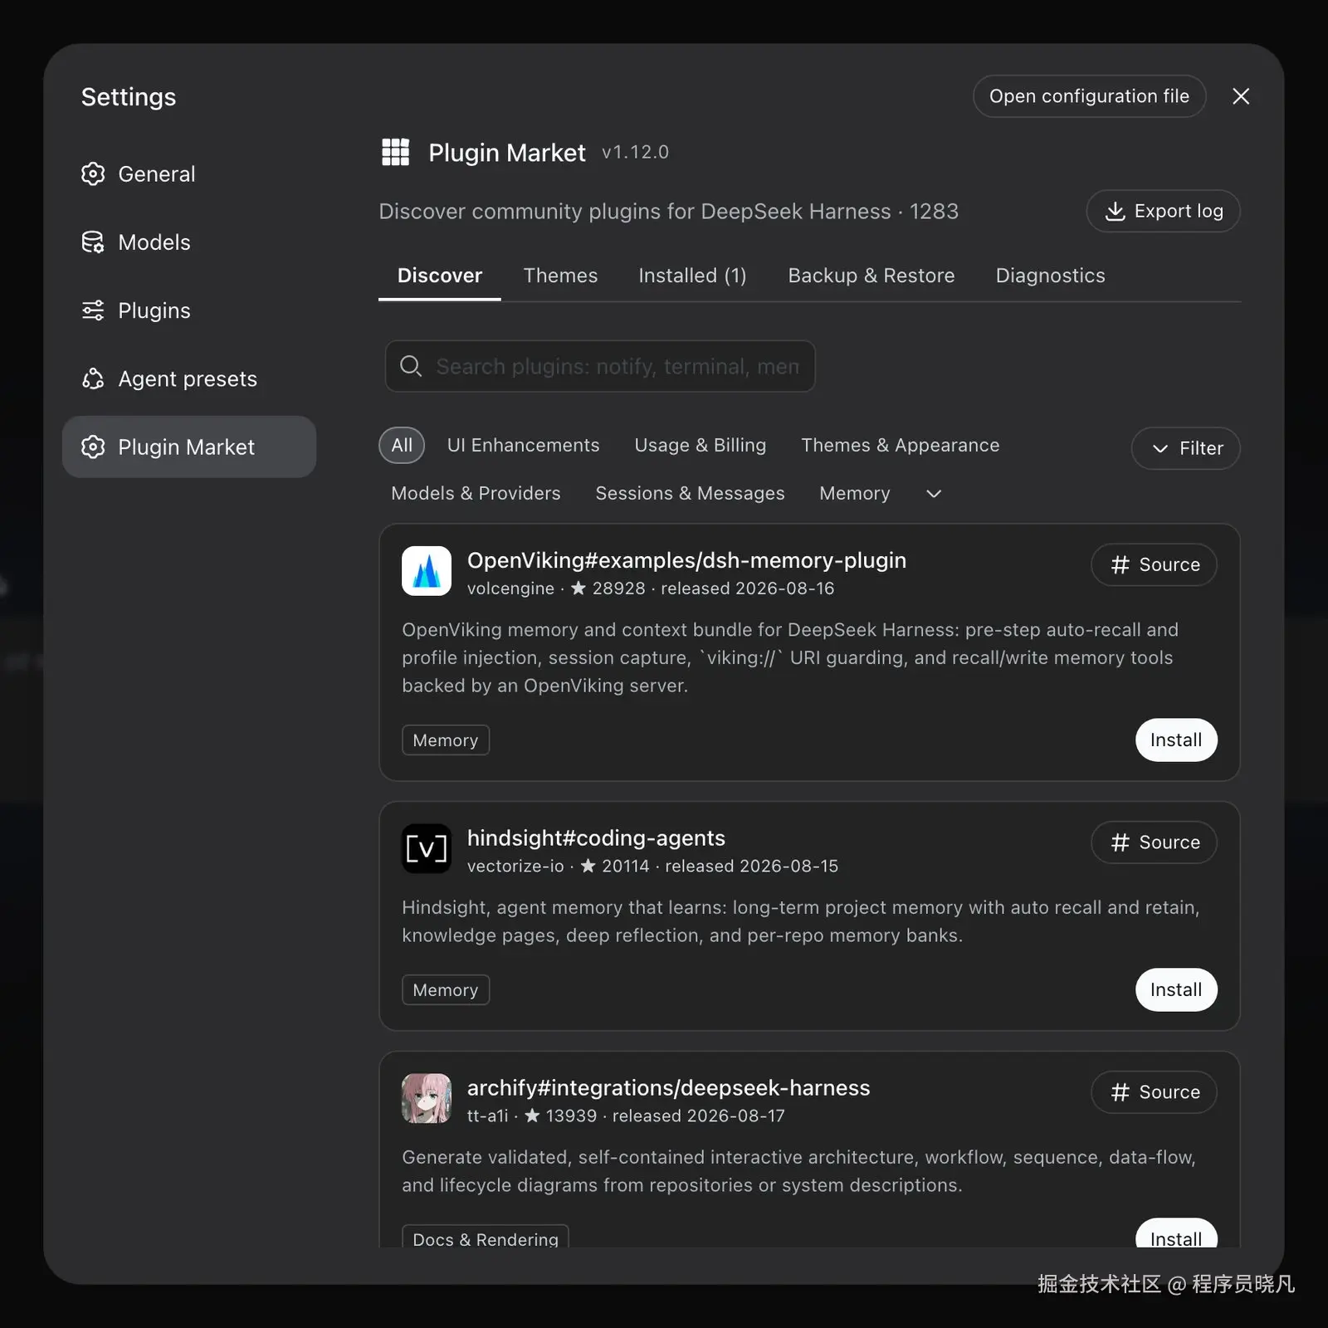Open Models settings section
The width and height of the screenshot is (1328, 1328).
click(x=189, y=242)
